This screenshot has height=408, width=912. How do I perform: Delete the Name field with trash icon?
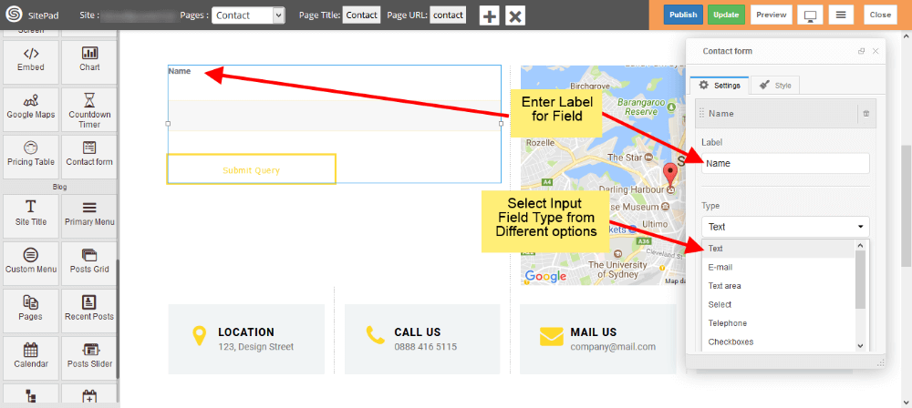coord(866,114)
